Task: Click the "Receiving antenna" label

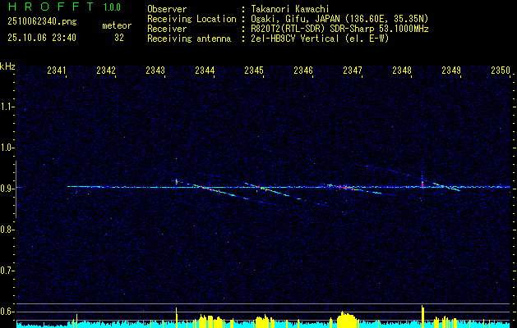Action: pos(189,39)
